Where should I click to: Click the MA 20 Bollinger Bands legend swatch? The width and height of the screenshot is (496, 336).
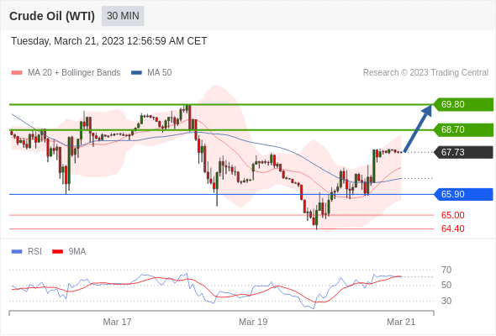click(17, 73)
